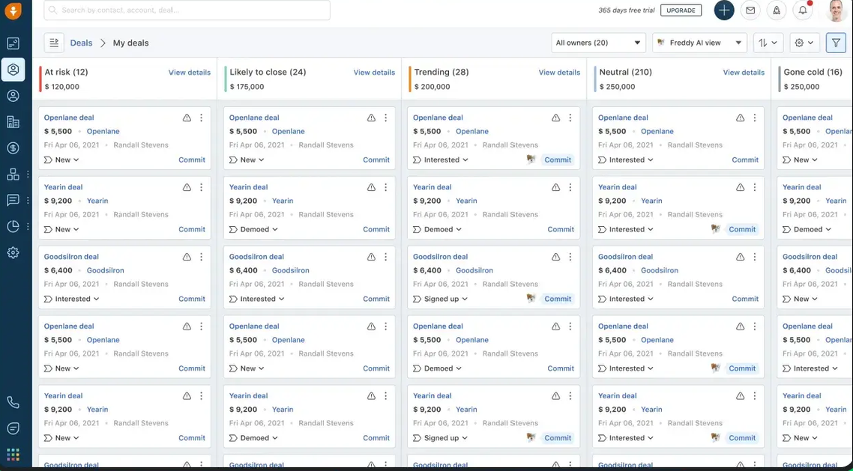The width and height of the screenshot is (853, 471).
Task: Click the rocket icon in the header
Action: click(x=777, y=10)
